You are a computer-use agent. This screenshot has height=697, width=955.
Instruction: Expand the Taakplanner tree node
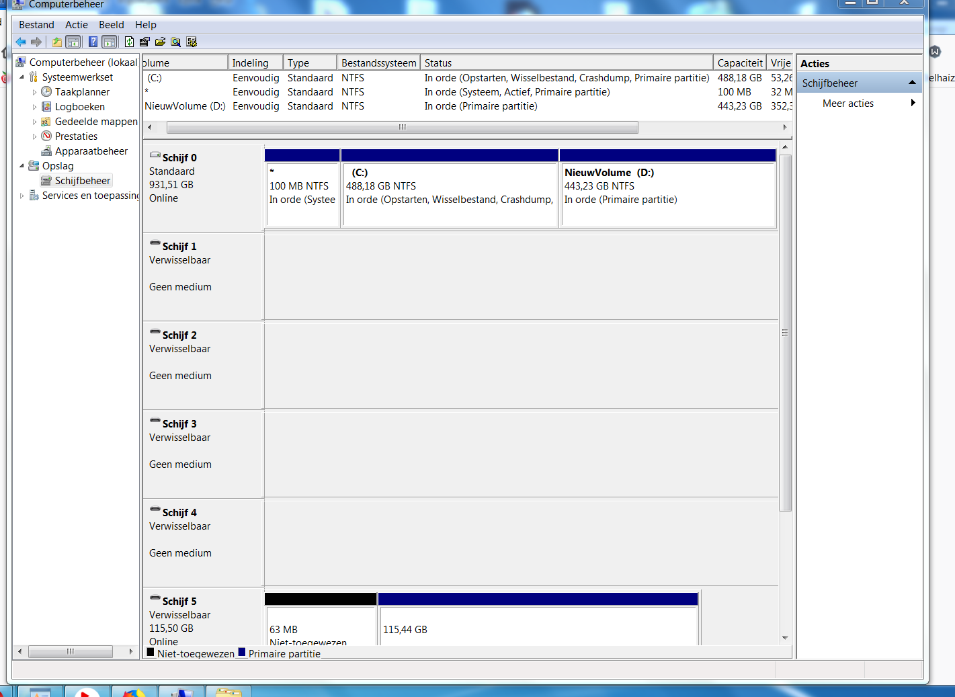35,92
